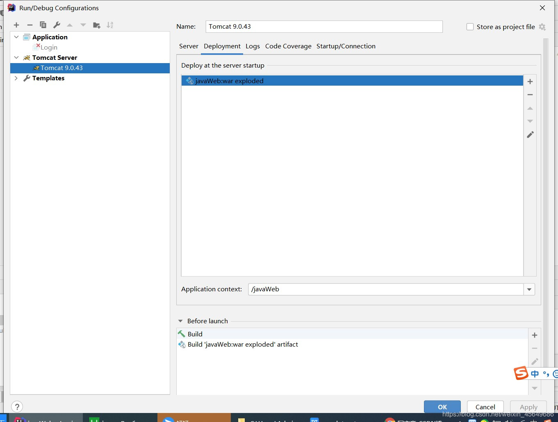Expand the Templates tree node
The width and height of the screenshot is (558, 422).
coord(16,78)
